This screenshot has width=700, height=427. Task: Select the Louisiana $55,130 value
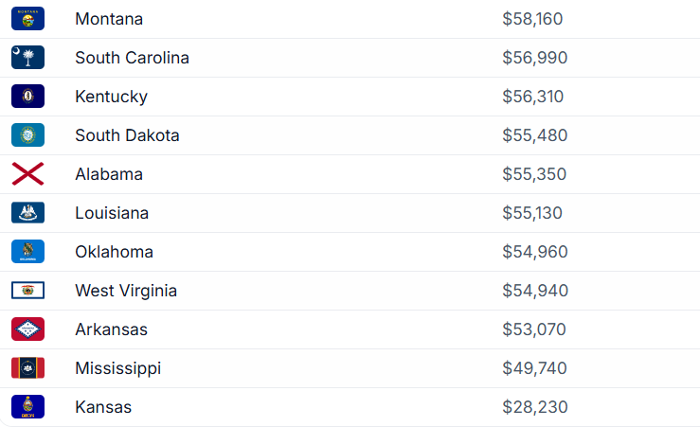(532, 213)
